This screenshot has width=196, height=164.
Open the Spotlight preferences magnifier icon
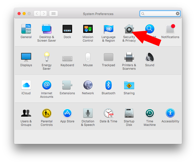pos(150,29)
